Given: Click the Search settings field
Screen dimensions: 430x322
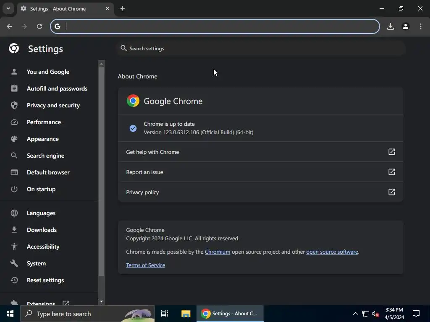Looking at the screenshot, I should pos(261,49).
